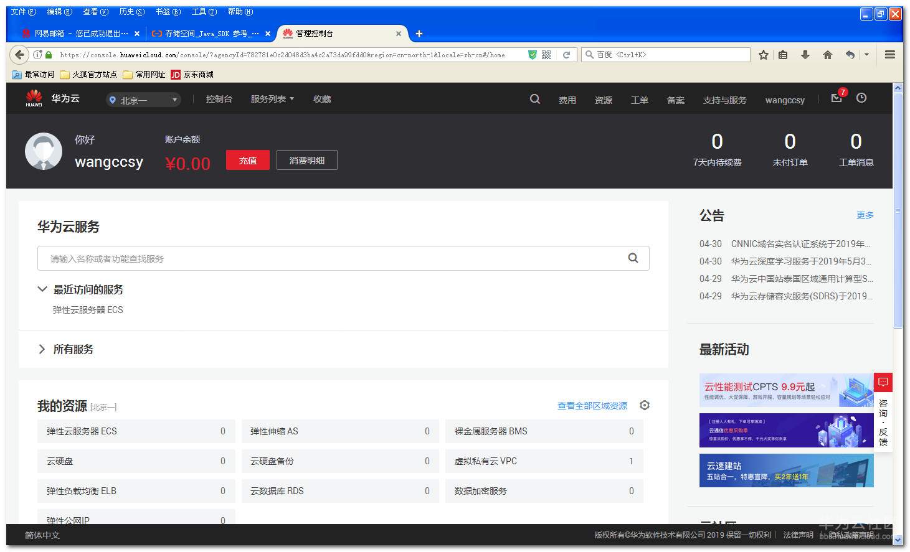Open the 北京一 region dropdown
The image size is (910, 552).
click(143, 100)
